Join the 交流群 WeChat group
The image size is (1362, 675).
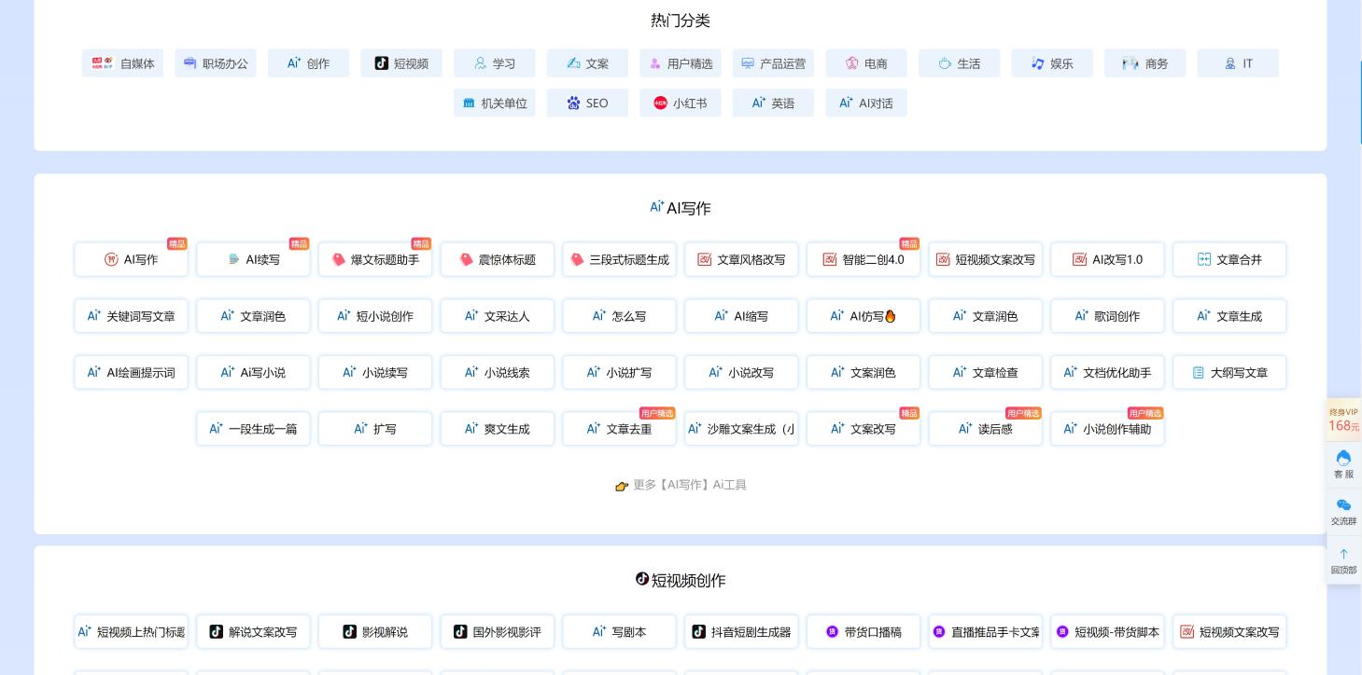coord(1343,512)
